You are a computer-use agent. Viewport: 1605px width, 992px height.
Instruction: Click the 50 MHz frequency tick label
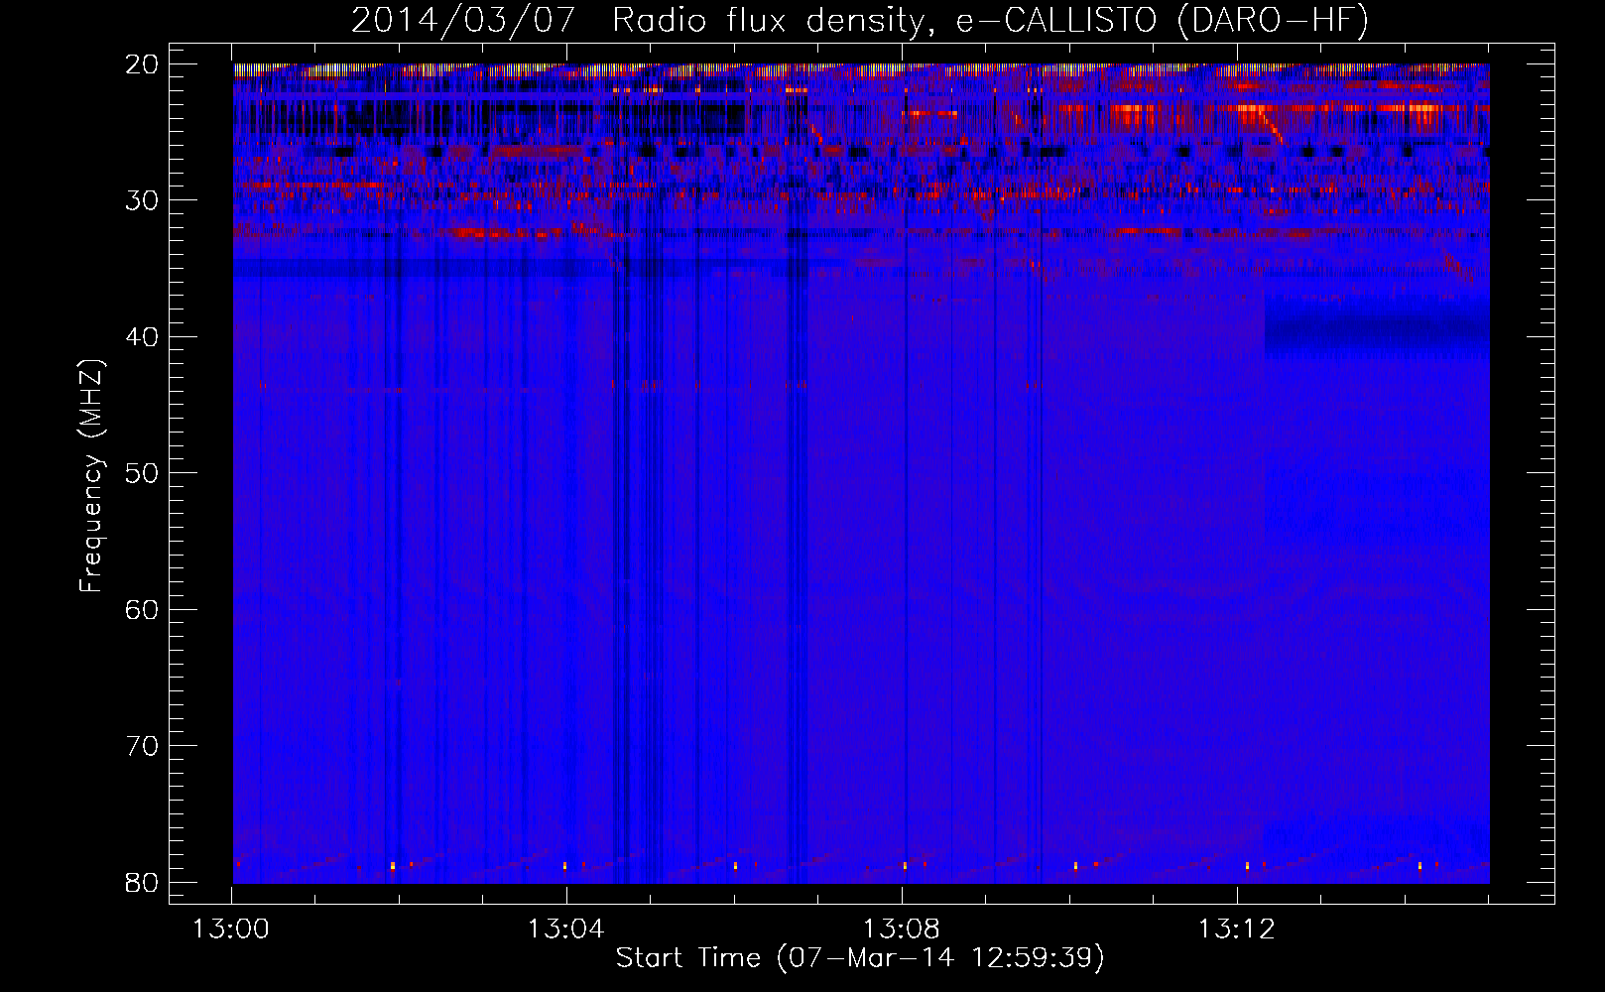click(143, 473)
